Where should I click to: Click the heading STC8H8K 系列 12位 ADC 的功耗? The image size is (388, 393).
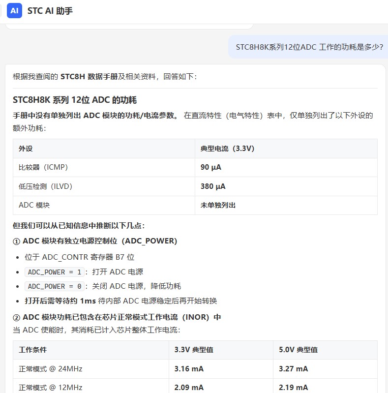(x=75, y=100)
